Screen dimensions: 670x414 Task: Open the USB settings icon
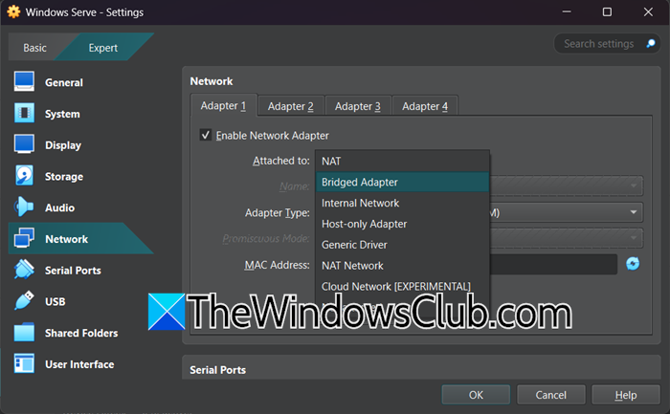click(x=25, y=301)
